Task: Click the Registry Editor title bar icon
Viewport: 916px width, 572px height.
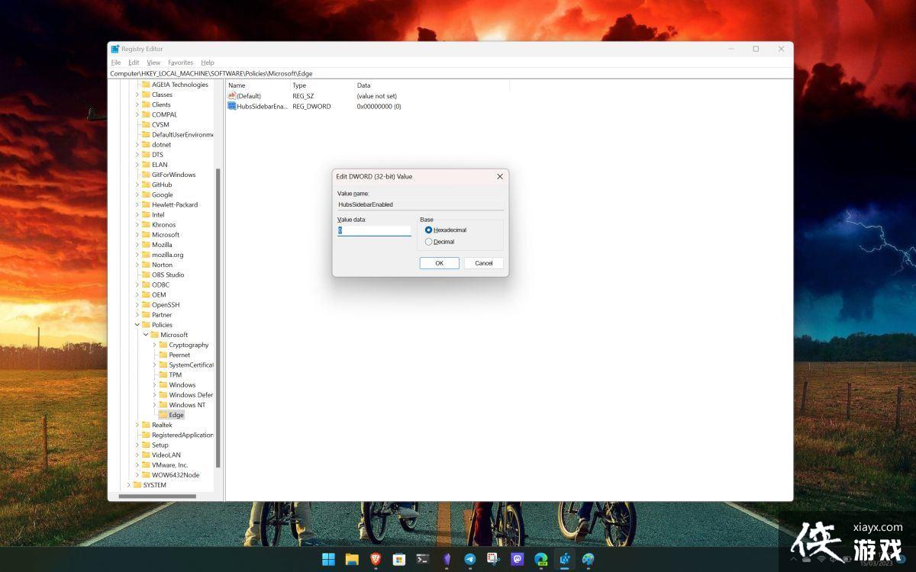Action: (x=114, y=49)
